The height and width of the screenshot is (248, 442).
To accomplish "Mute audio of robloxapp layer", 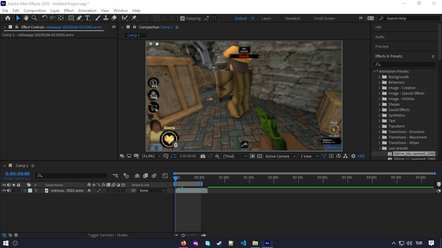I will point(9,191).
